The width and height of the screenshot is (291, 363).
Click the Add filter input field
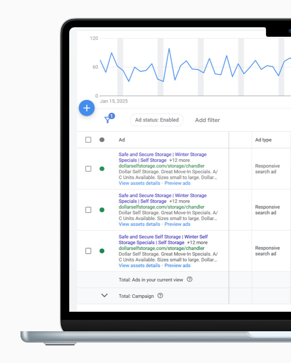coord(207,120)
